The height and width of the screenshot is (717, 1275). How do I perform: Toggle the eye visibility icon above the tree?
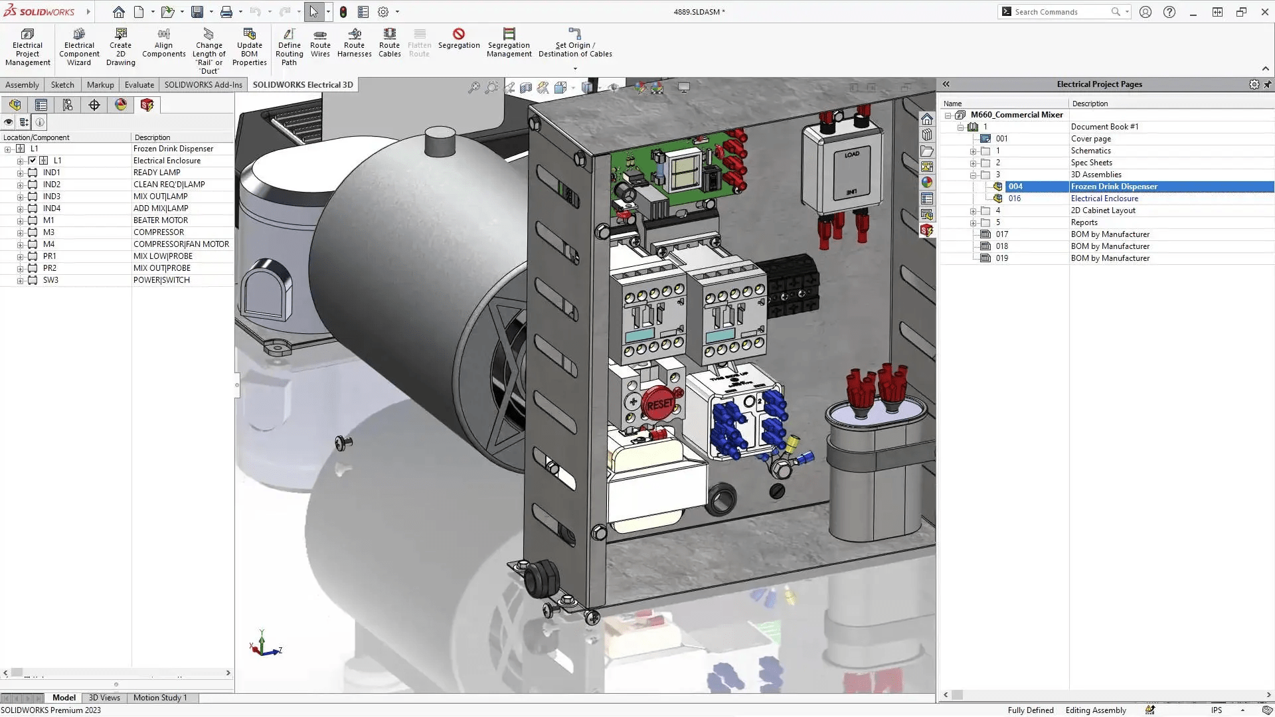click(8, 122)
